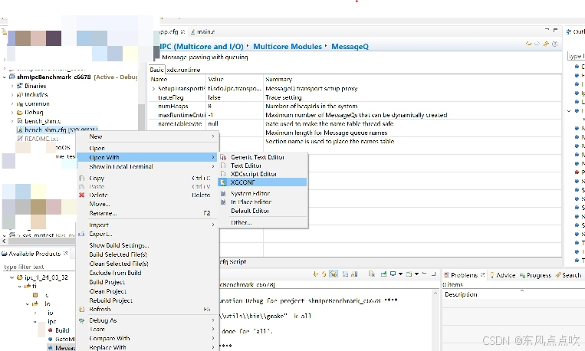The height and width of the screenshot is (351, 585).
Task: Click the console scroll-up arrow toolbar icon
Action: [324, 274]
